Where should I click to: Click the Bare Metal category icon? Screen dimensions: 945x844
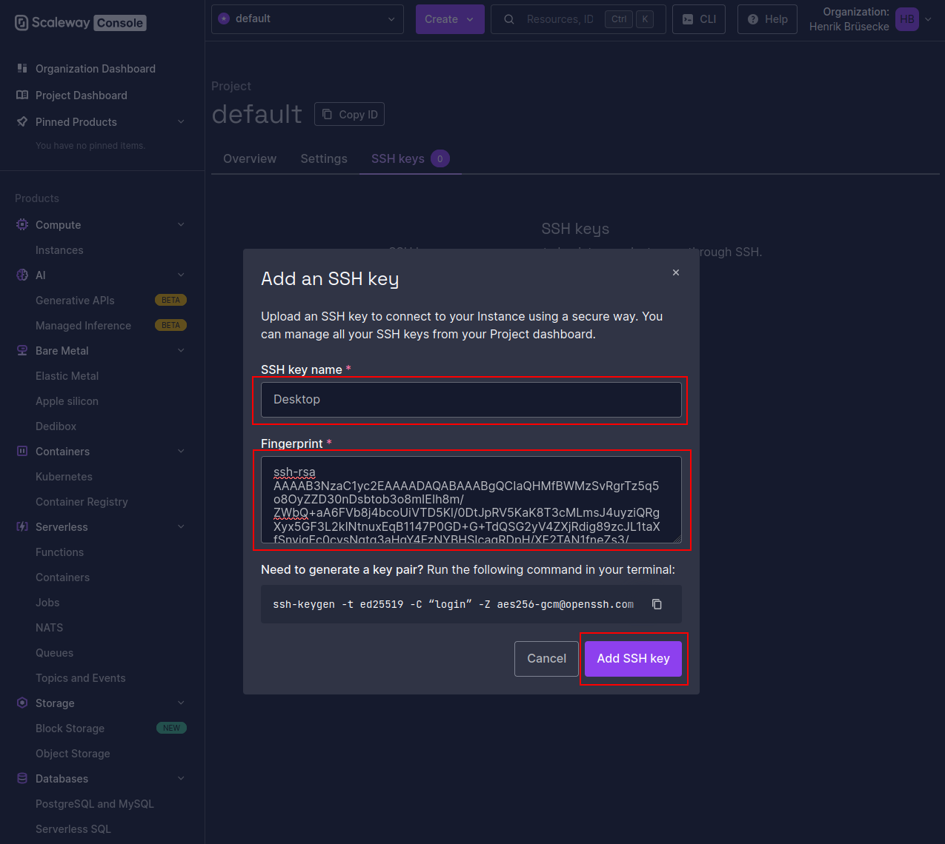[22, 350]
